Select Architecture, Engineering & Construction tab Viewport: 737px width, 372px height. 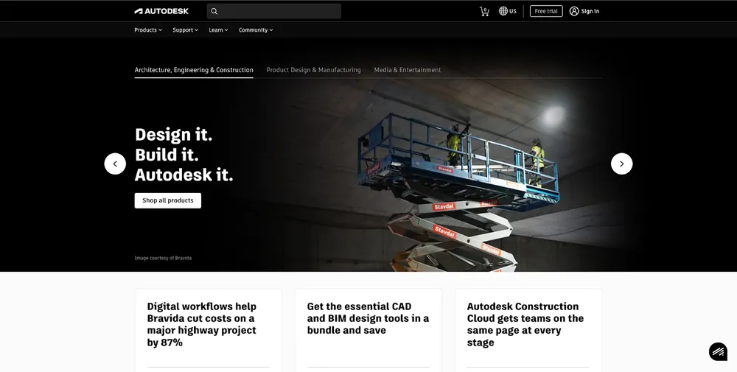click(194, 70)
